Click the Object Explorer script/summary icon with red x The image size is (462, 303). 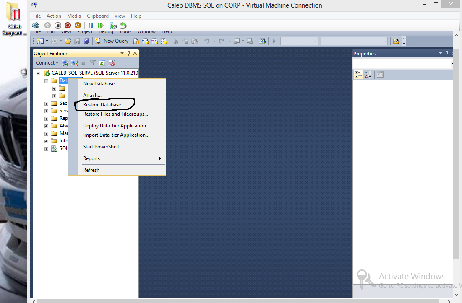tap(111, 63)
